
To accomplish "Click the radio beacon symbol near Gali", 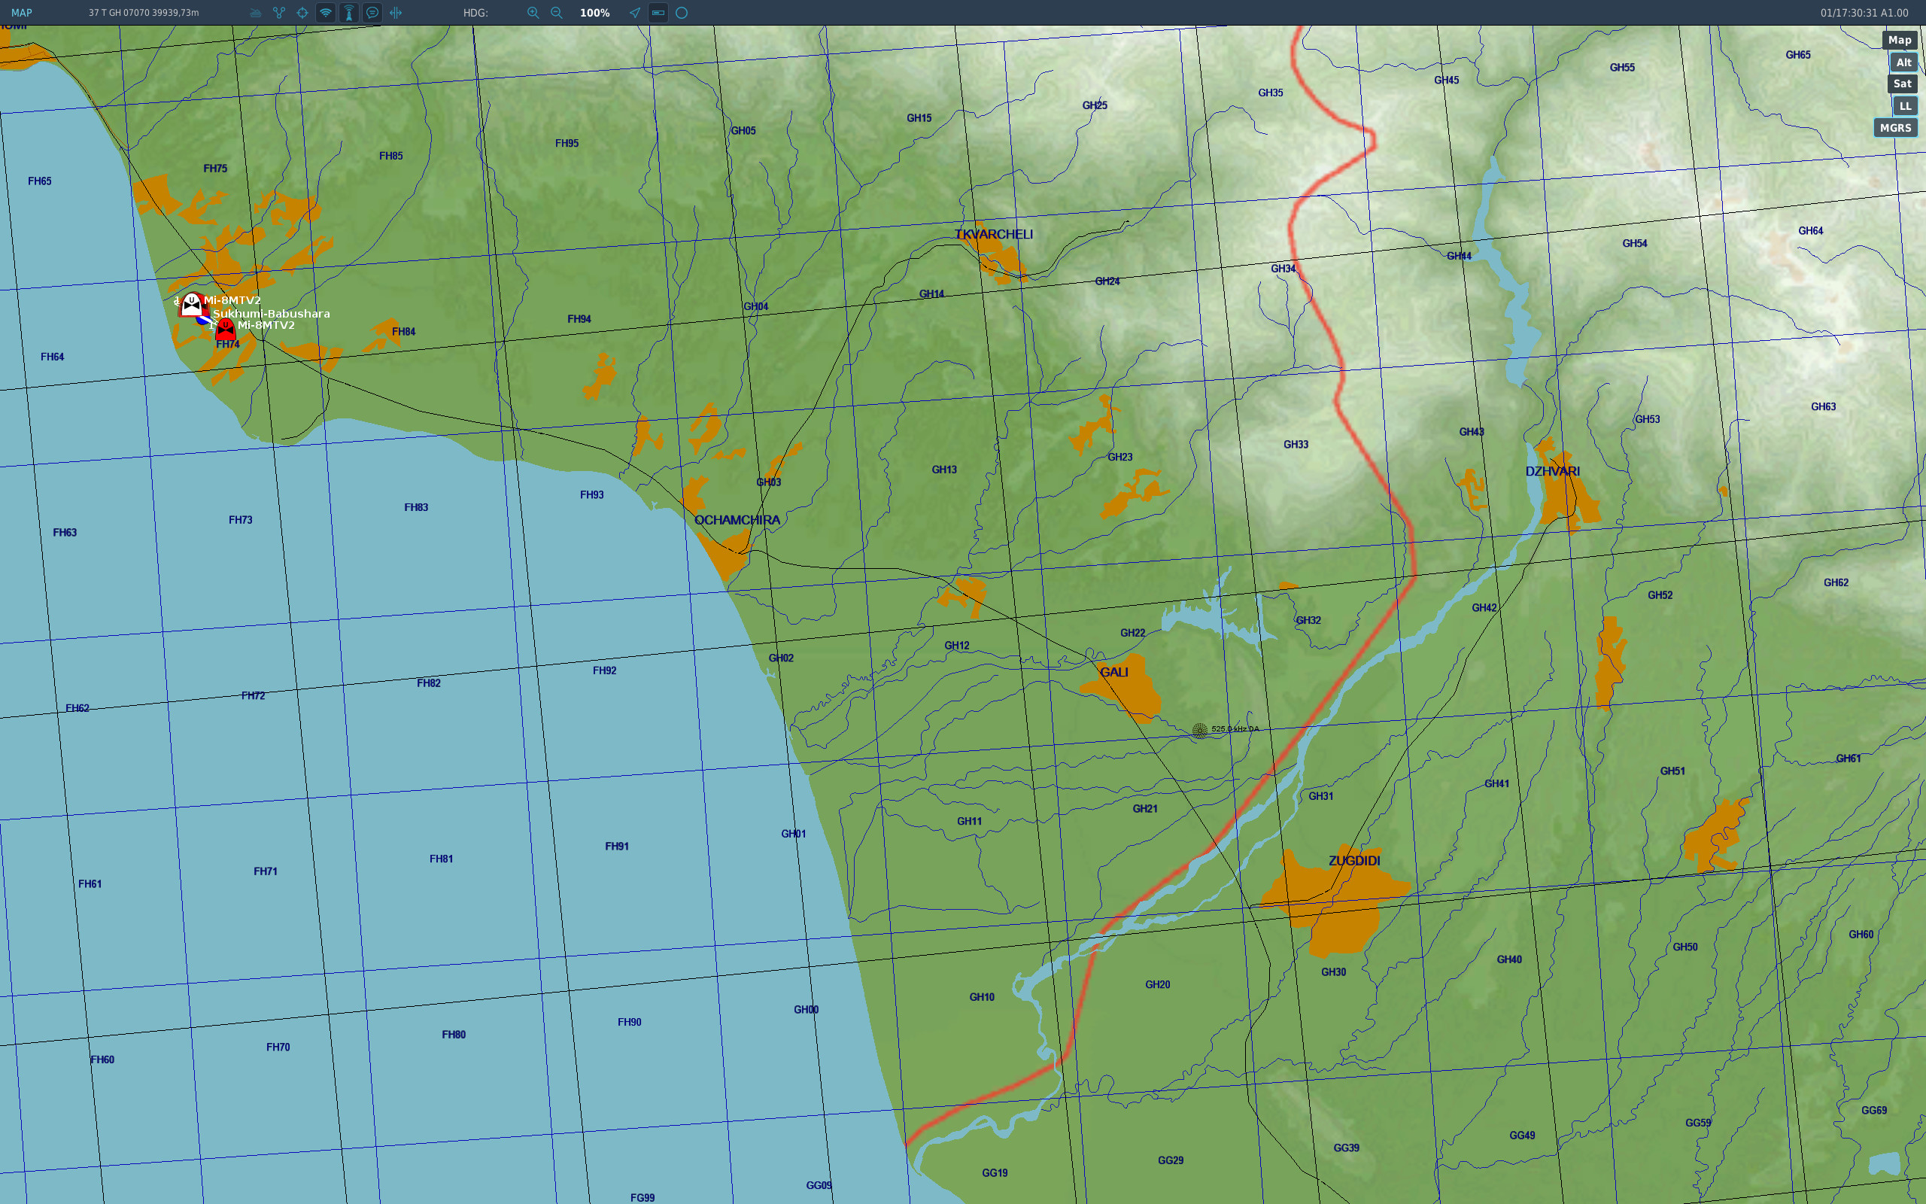I will [x=1199, y=730].
